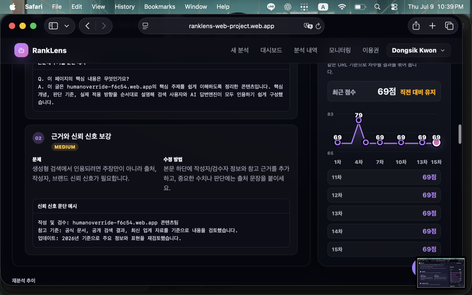Click the RankLens brand name
Image resolution: width=472 pixels, height=295 pixels.
(49, 50)
